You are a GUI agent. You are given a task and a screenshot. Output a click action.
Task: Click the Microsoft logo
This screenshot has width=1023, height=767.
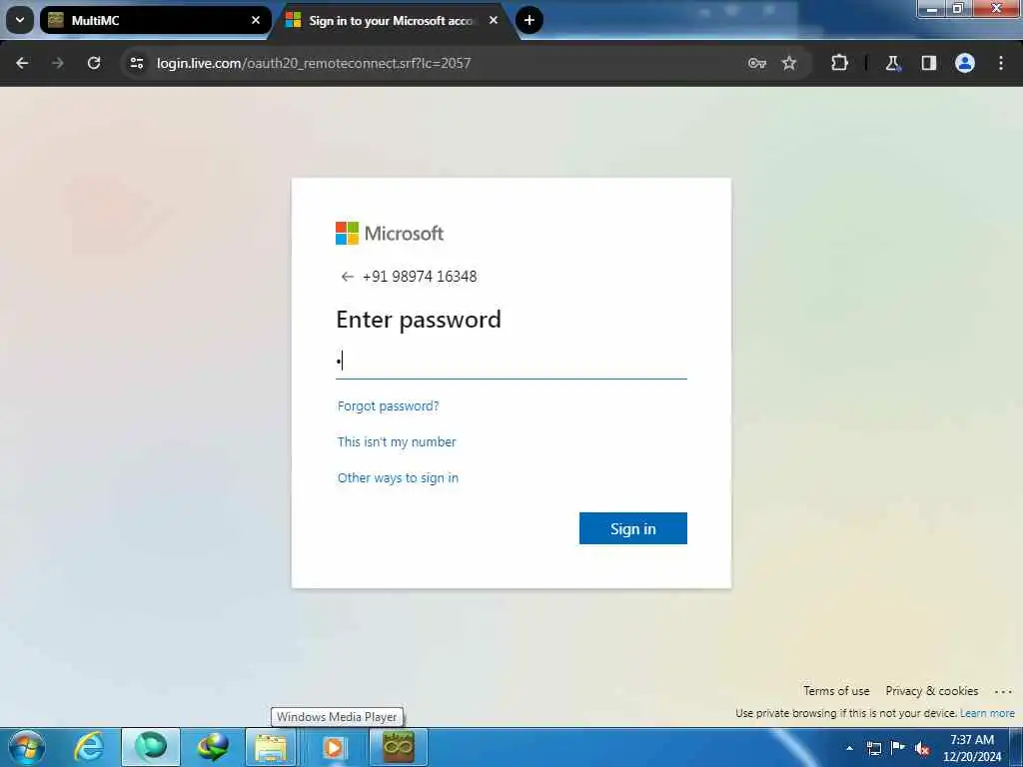click(x=390, y=233)
